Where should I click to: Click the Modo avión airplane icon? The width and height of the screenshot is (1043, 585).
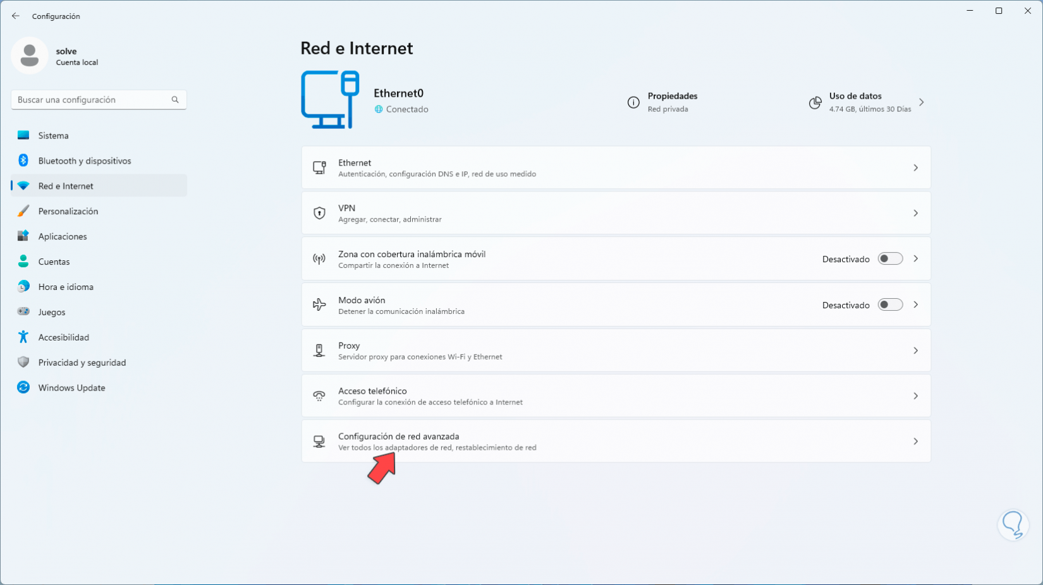tap(319, 305)
